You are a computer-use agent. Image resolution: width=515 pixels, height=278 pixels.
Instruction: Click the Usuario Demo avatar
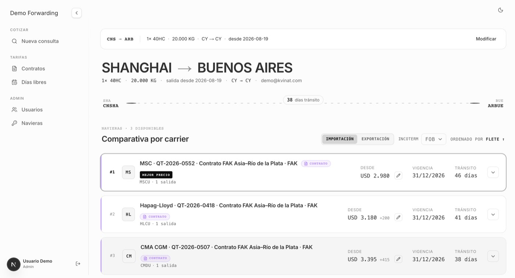(14, 264)
